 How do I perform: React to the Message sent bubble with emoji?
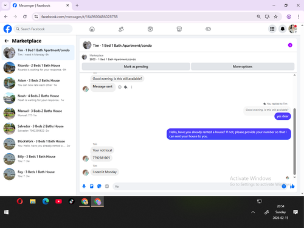tap(120, 87)
